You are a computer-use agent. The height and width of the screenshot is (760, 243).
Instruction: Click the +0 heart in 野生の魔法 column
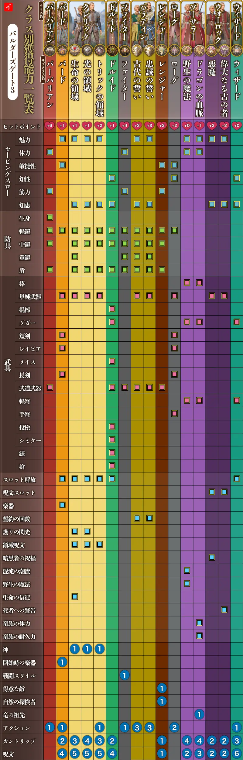187,126
